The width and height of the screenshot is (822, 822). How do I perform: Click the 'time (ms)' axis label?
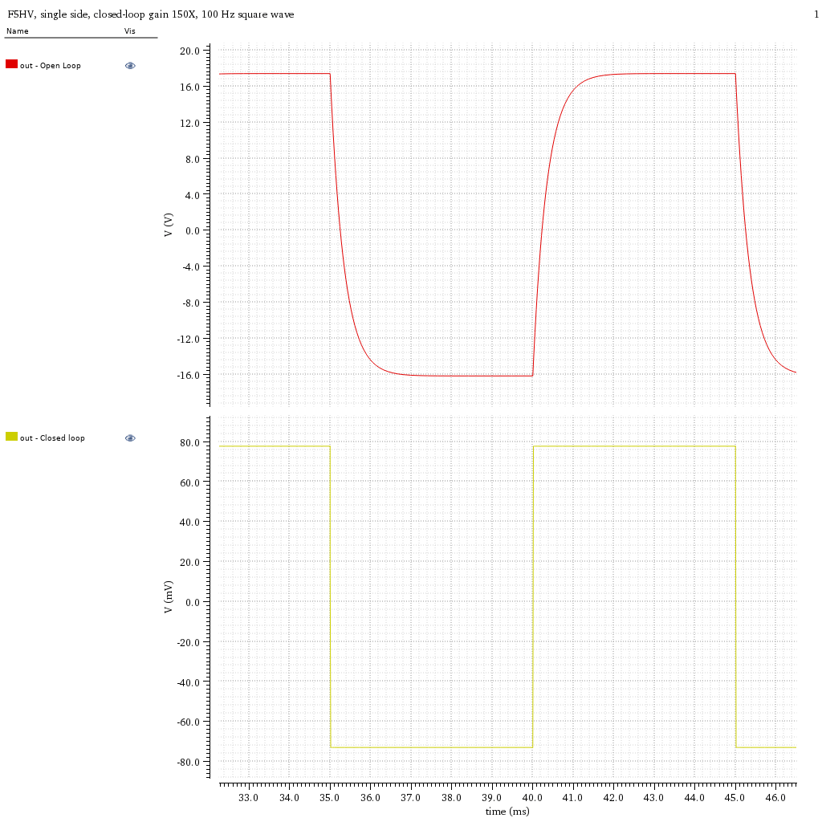point(507,812)
